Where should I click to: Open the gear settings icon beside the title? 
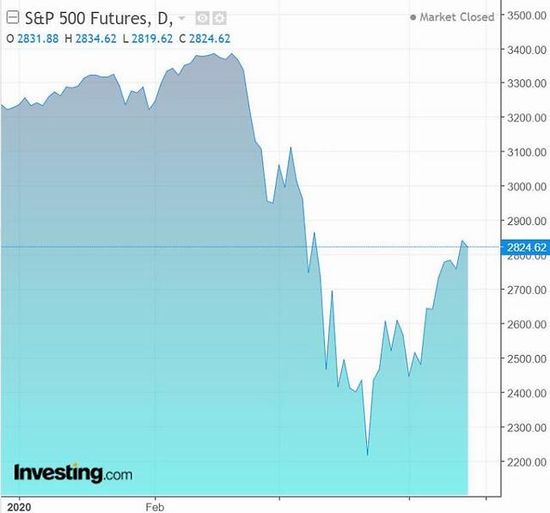point(220,18)
